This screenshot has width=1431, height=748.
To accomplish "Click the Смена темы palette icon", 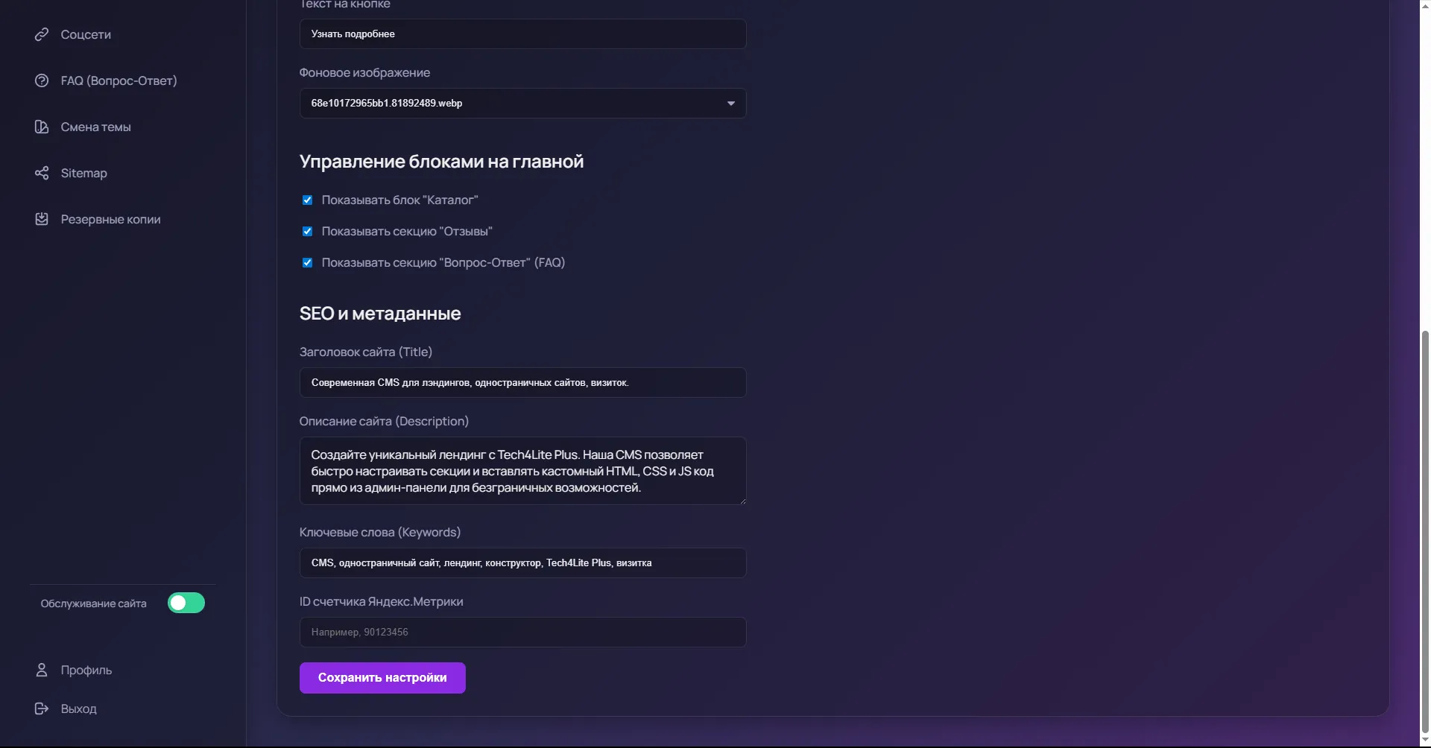I will 42,127.
